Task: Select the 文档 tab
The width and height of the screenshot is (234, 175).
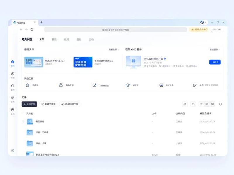Action: coord(91,39)
